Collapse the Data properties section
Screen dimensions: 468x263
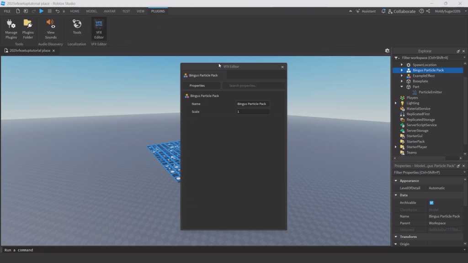click(396, 195)
